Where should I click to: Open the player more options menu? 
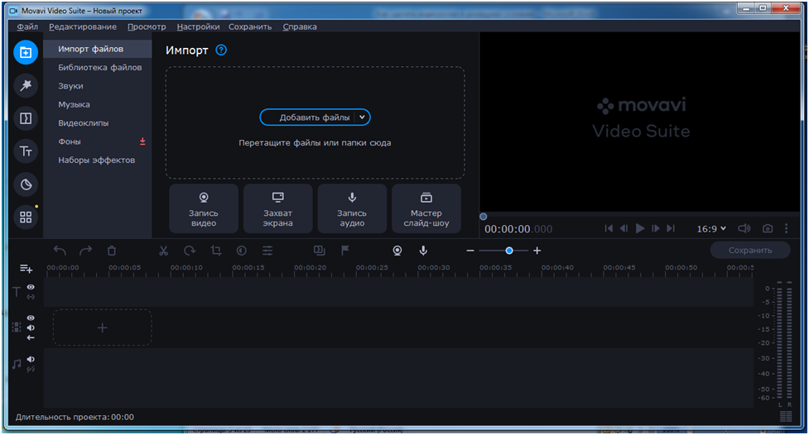[787, 228]
